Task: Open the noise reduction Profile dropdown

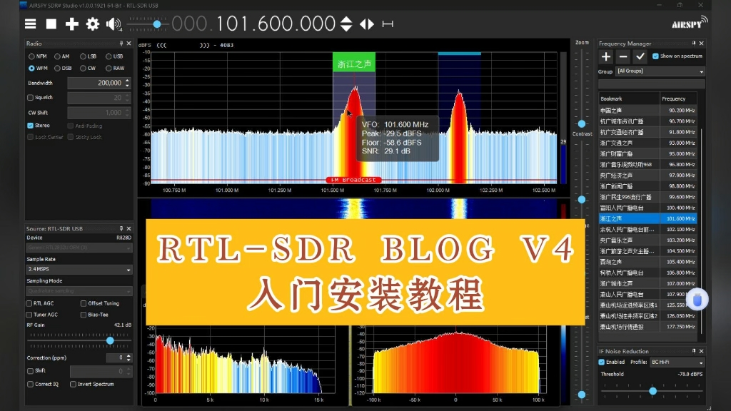Action: tap(677, 362)
